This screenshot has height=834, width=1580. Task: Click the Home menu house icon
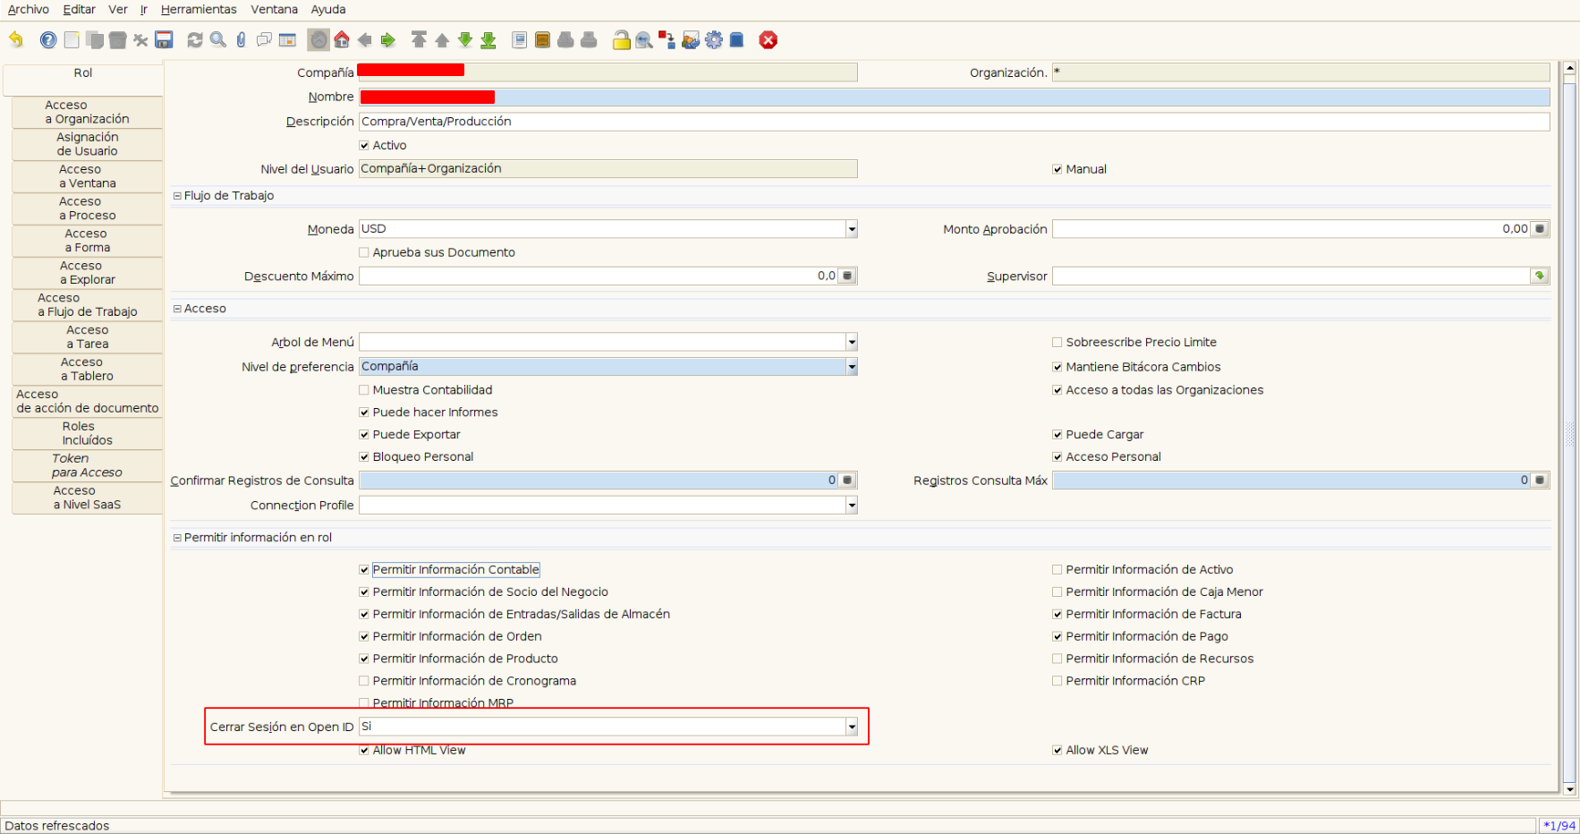[x=342, y=39]
